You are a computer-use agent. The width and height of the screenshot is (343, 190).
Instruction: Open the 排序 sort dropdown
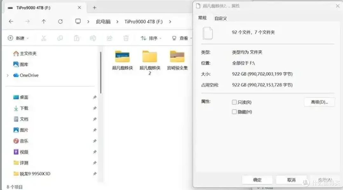point(151,39)
